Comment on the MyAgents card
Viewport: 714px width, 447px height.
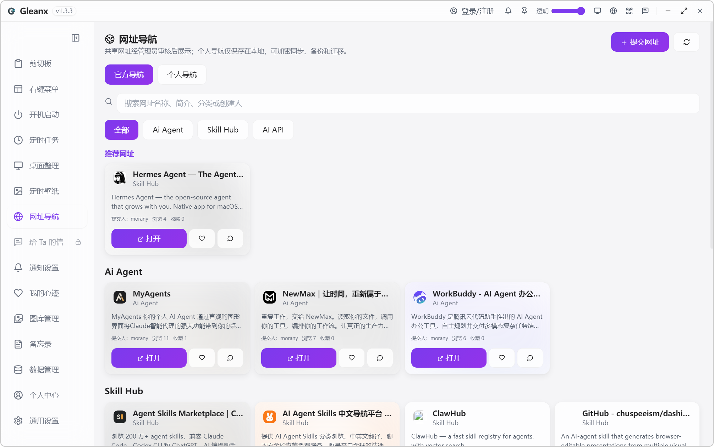[230, 358]
